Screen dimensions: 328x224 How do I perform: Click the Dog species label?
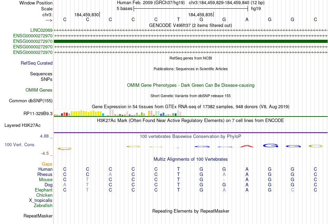[x=48, y=185]
